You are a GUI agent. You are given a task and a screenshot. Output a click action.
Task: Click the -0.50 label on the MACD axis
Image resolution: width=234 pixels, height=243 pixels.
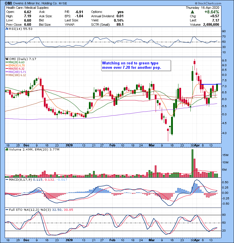225,204
